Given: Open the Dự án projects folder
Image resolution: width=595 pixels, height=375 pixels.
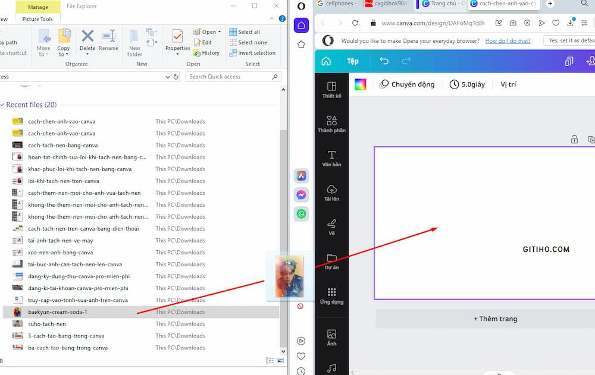Looking at the screenshot, I should [331, 261].
